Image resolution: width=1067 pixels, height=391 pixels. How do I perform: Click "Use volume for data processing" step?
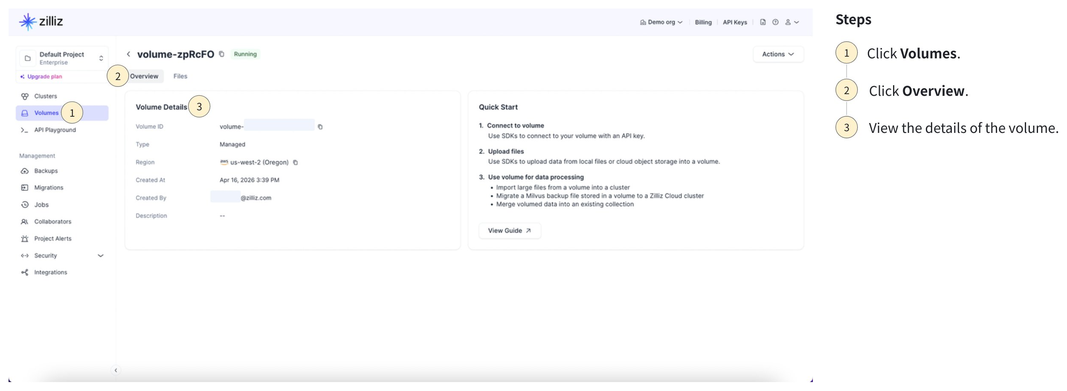pos(536,177)
